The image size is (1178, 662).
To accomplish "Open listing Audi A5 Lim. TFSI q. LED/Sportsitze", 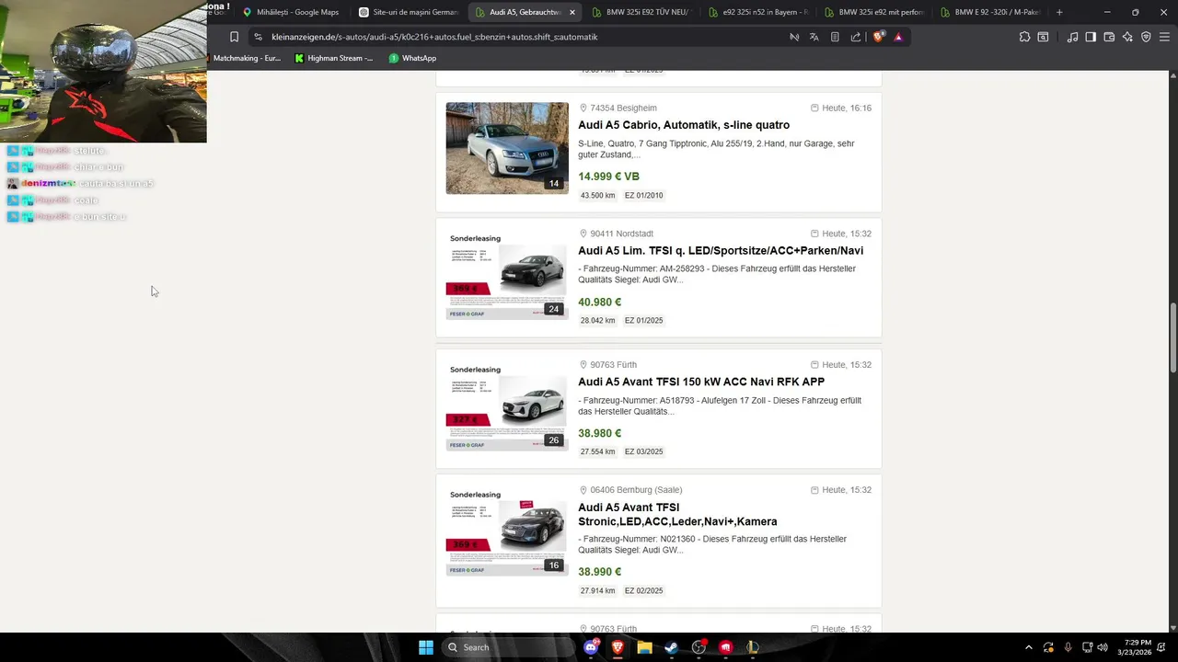I will tap(721, 250).
